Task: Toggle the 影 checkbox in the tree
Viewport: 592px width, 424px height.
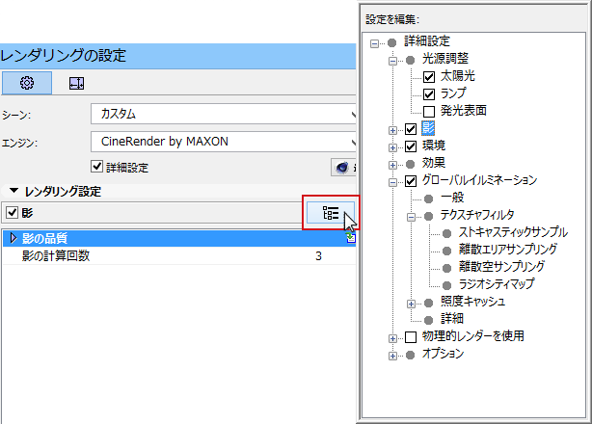Action: tap(411, 129)
